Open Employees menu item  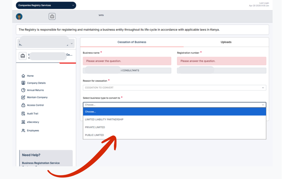pos(33,131)
